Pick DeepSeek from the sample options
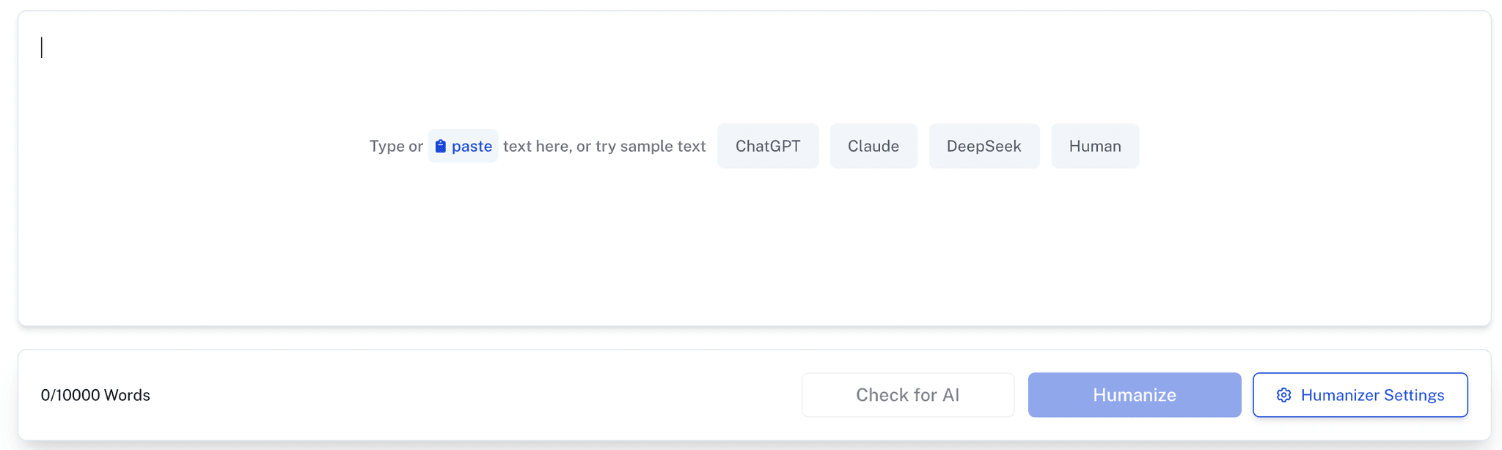This screenshot has width=1502, height=450. coord(984,146)
